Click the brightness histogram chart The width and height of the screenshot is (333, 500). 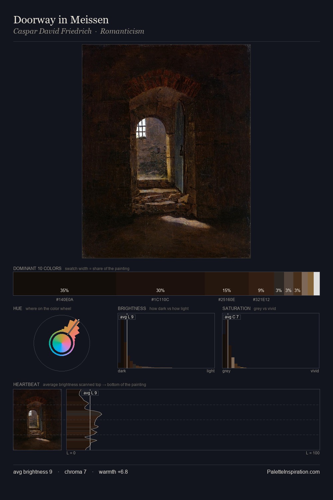(x=166, y=341)
